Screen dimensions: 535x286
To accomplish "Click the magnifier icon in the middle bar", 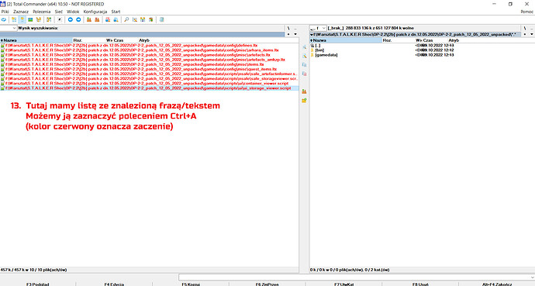I will [304, 47].
